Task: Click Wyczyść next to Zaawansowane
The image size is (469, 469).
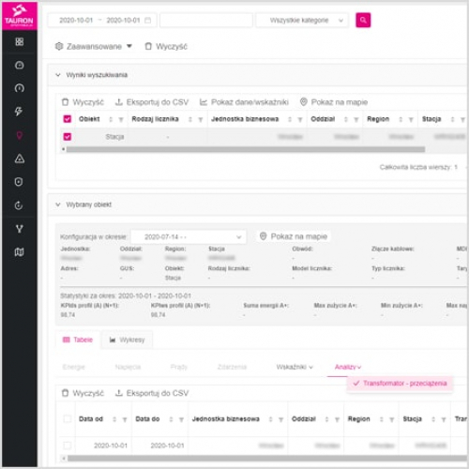Action: pos(166,47)
